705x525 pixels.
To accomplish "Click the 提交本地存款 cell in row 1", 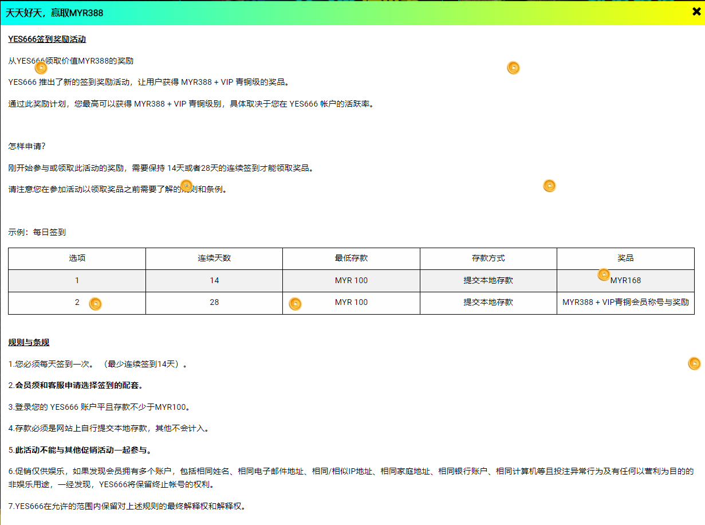I will (488, 281).
